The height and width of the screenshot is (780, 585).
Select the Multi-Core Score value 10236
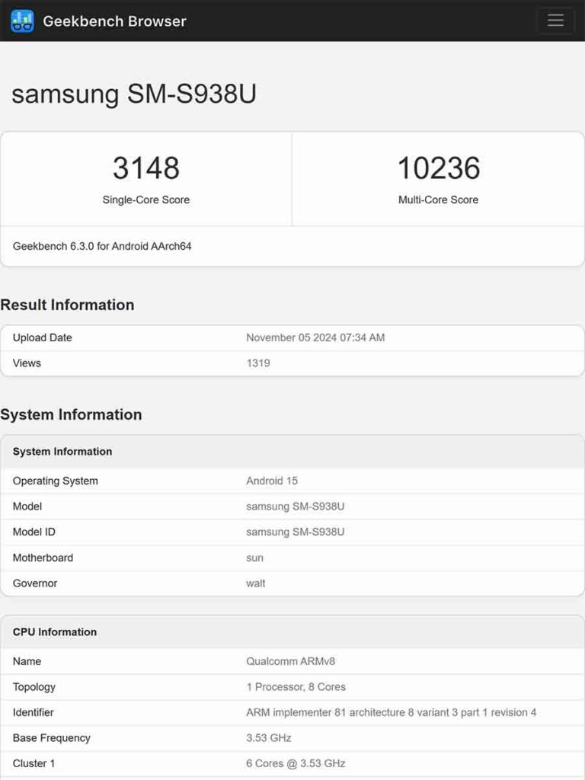point(438,168)
